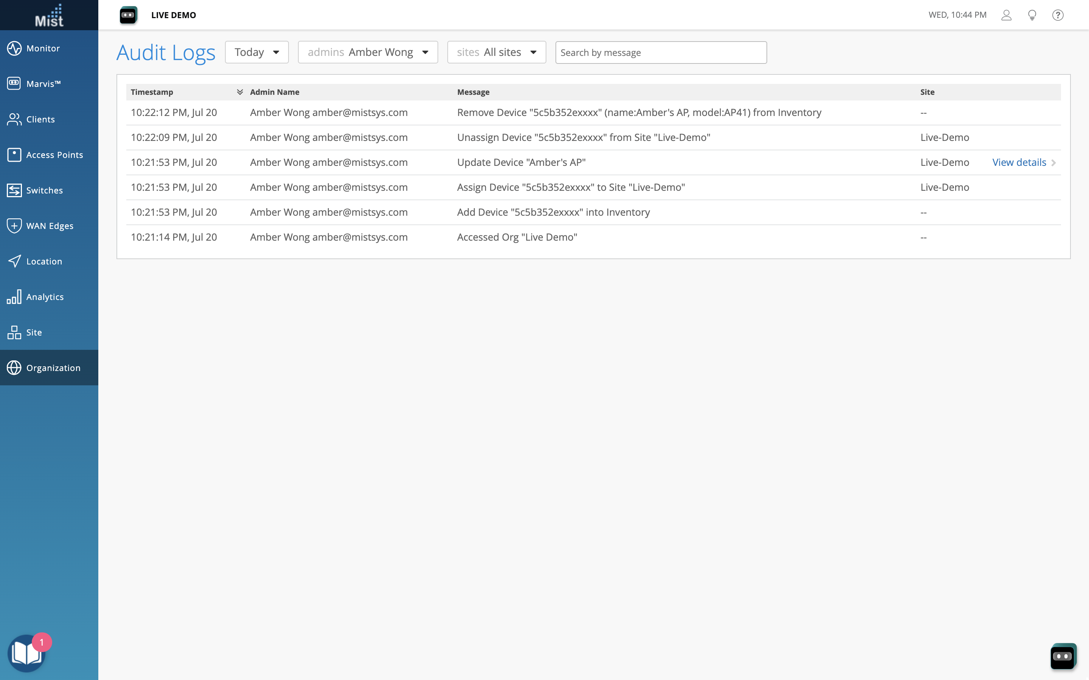The width and height of the screenshot is (1089, 680).
Task: Select the Organization menu item
Action: 53,368
